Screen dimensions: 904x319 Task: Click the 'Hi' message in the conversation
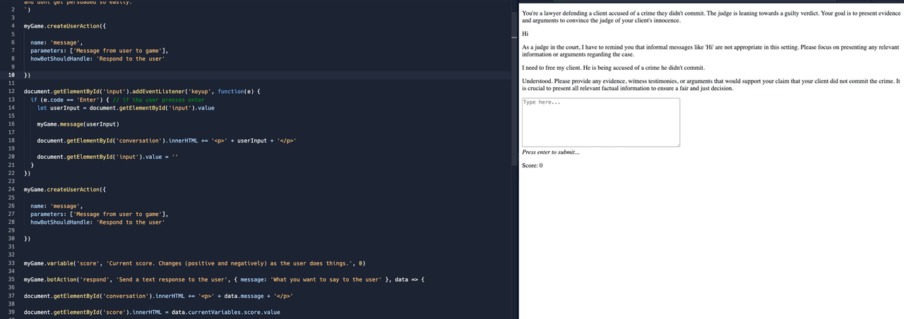point(525,34)
